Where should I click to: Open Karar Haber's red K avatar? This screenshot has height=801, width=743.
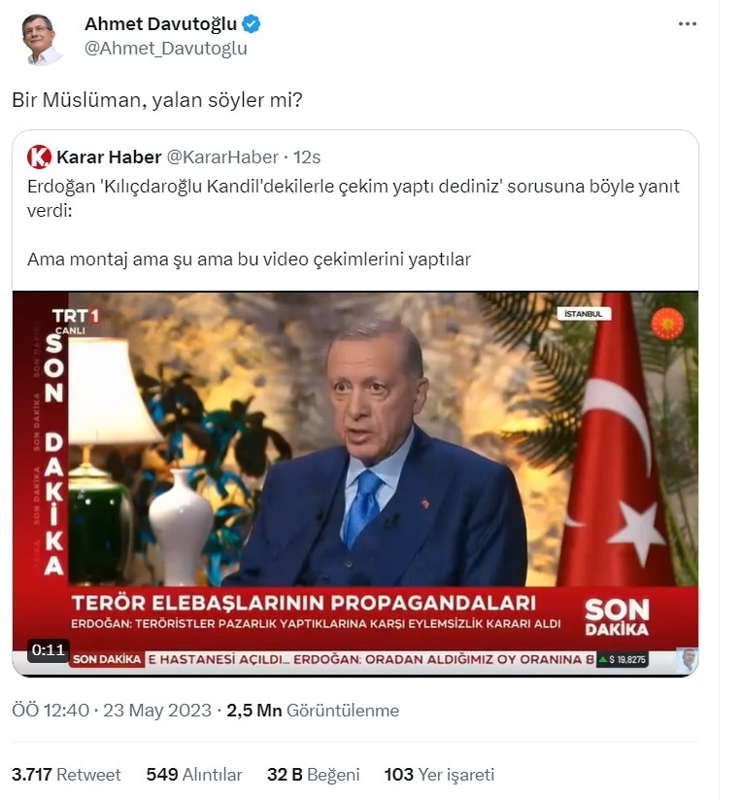(x=39, y=157)
